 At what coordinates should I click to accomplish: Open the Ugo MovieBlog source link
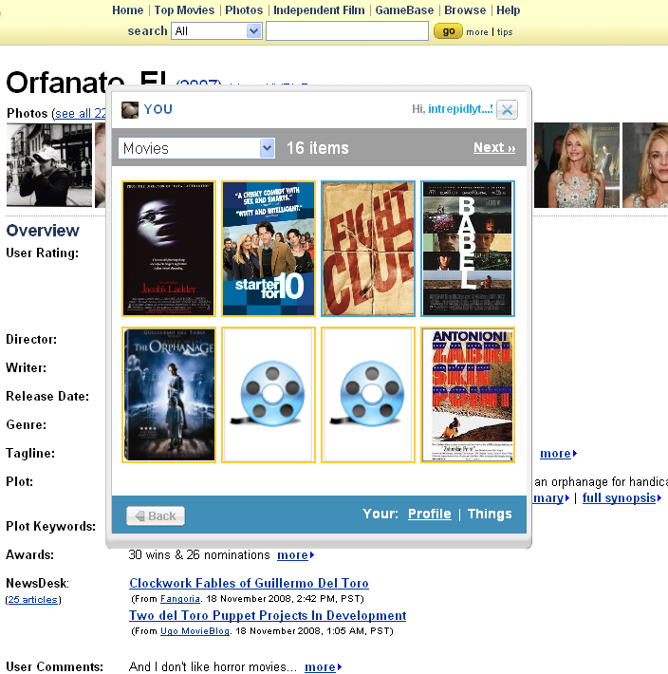[x=195, y=631]
